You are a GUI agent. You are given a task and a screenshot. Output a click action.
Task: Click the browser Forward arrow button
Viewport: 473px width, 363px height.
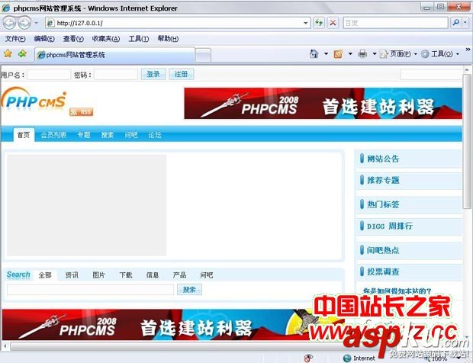[24, 23]
